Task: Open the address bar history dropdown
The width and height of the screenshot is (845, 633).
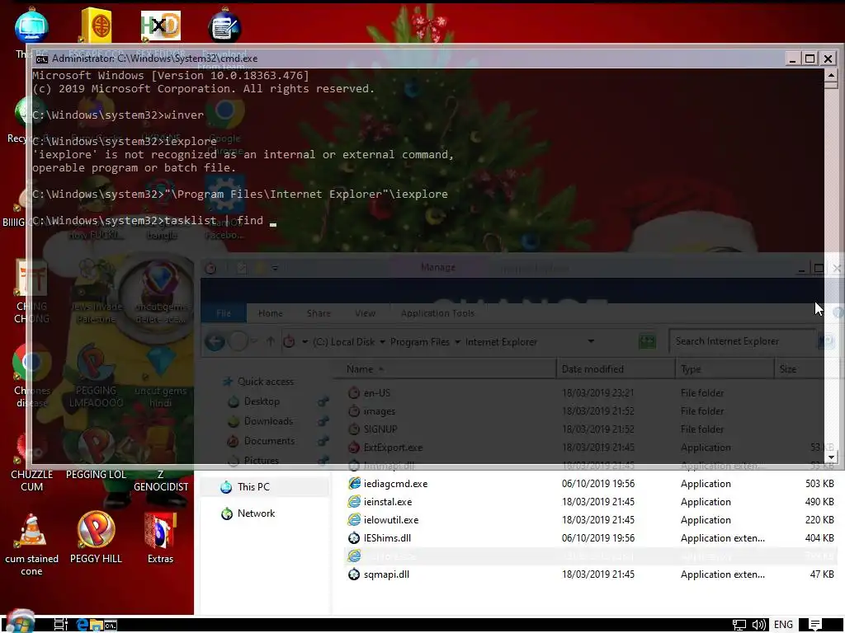Action: (591, 341)
